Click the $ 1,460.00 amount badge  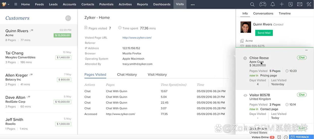point(63,58)
